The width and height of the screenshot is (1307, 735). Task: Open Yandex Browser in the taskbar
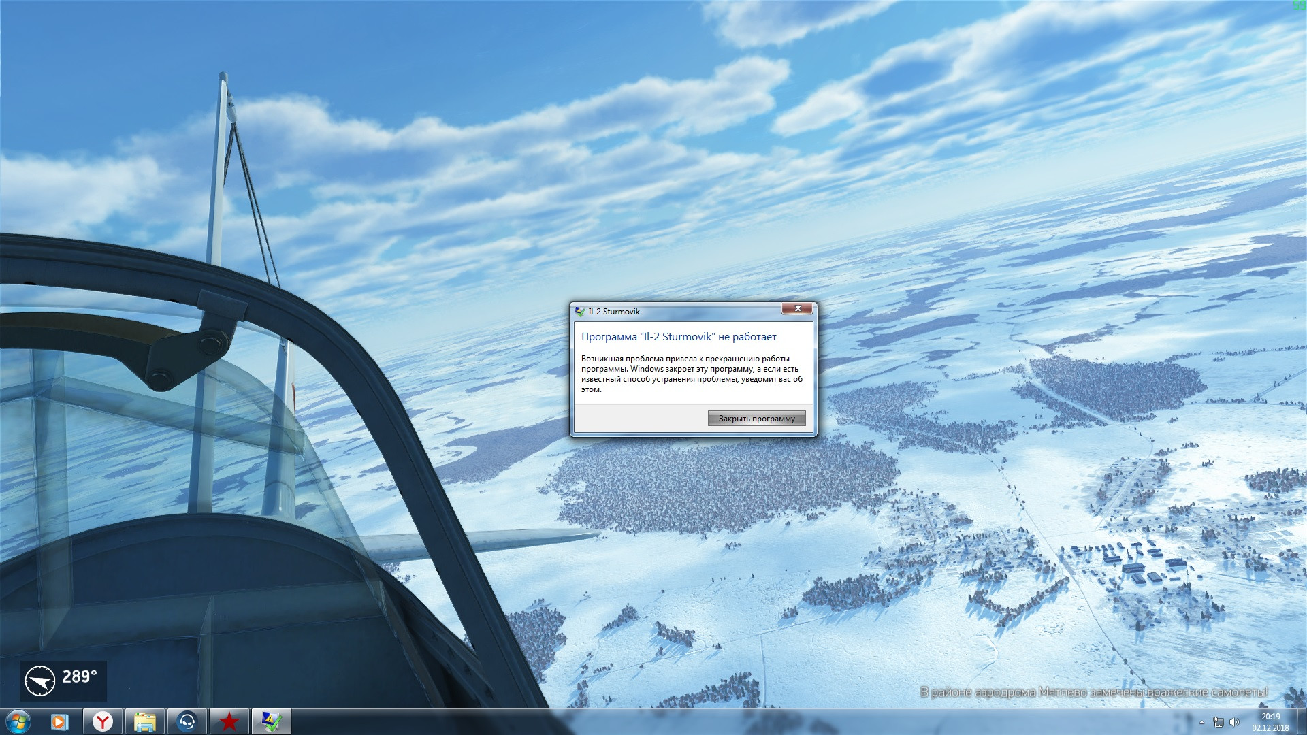pos(103,721)
